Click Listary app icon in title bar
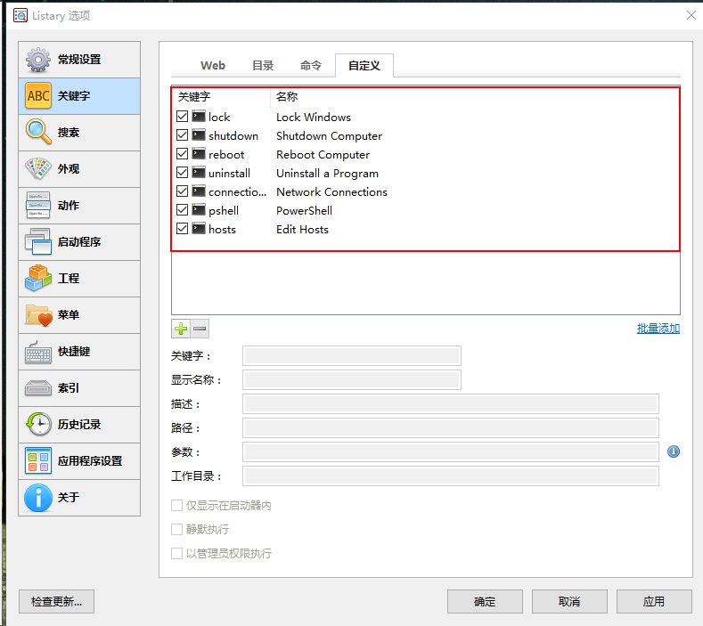This screenshot has width=703, height=626. [x=20, y=15]
